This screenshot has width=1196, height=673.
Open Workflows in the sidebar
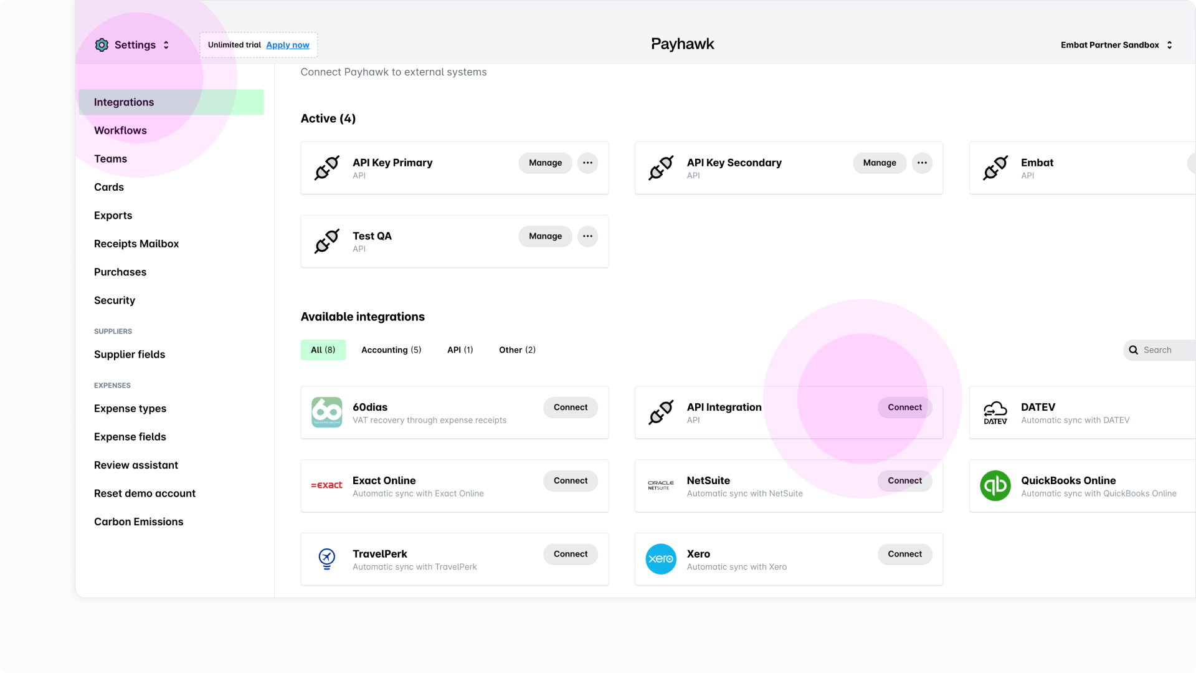tap(120, 130)
